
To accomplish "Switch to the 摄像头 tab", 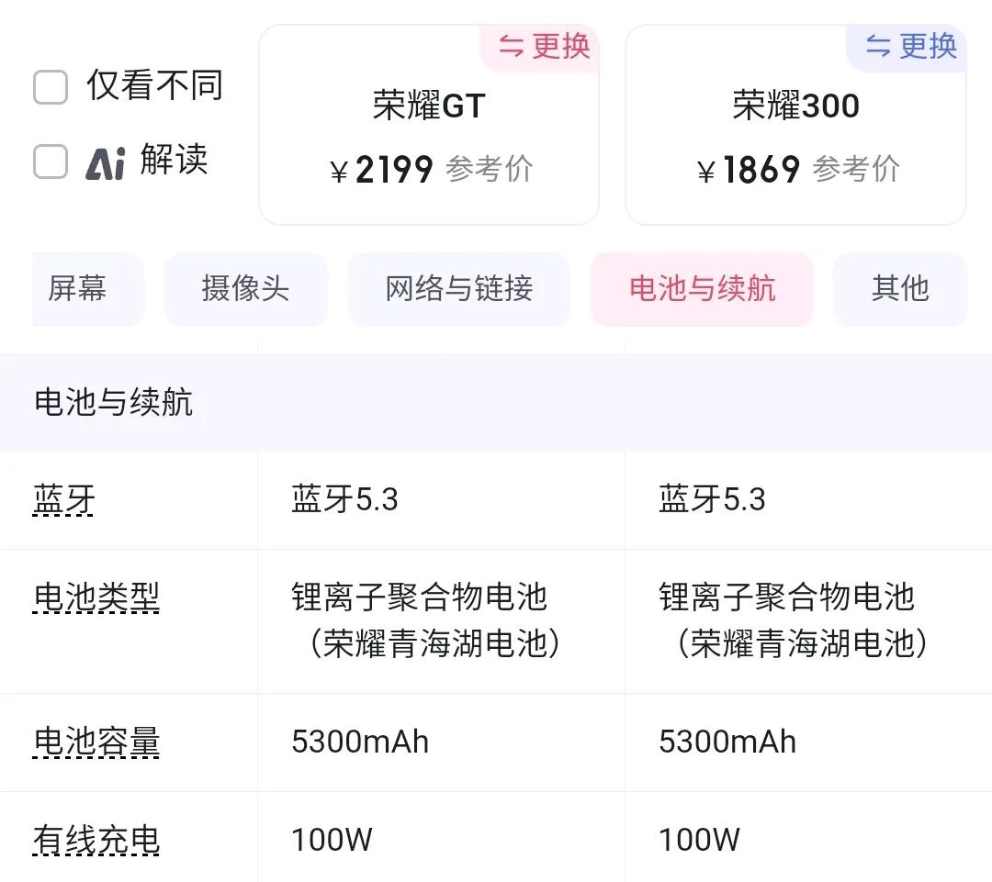I will (x=245, y=289).
